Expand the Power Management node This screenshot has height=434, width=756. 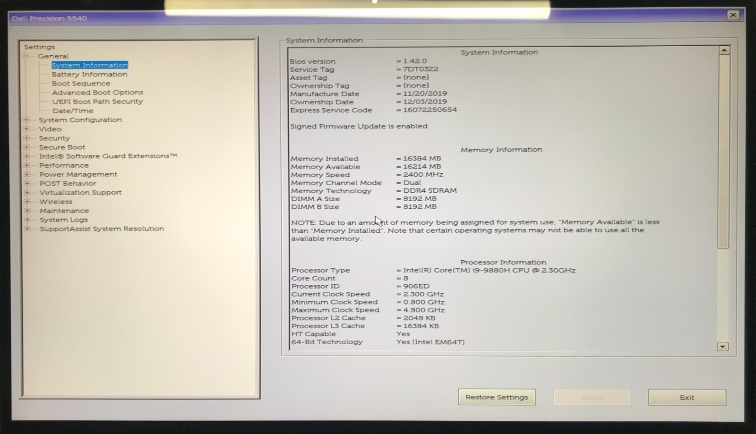coord(27,174)
